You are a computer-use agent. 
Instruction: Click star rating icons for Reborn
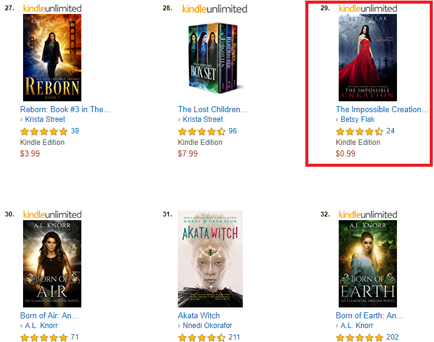[x=44, y=132]
